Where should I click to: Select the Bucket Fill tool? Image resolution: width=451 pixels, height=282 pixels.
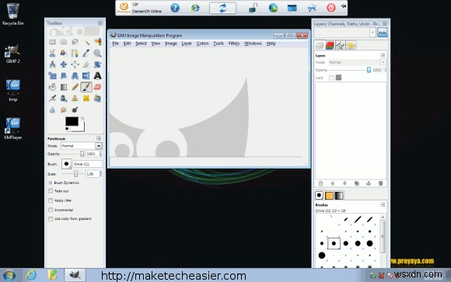click(x=52, y=87)
